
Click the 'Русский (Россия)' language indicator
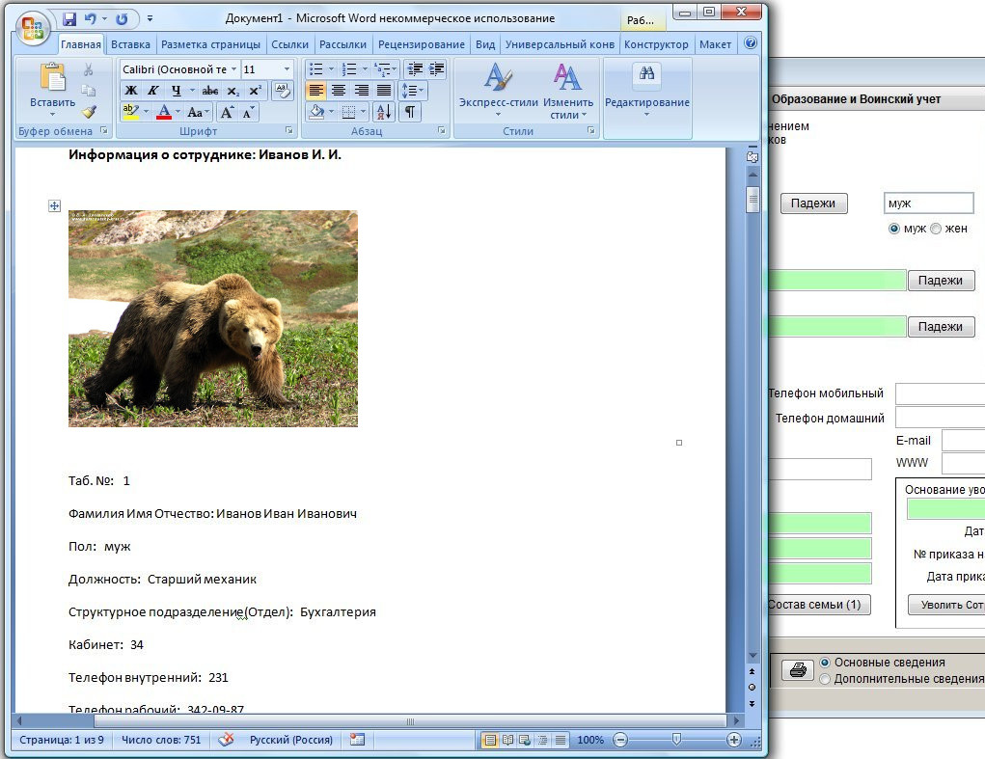[x=290, y=740]
